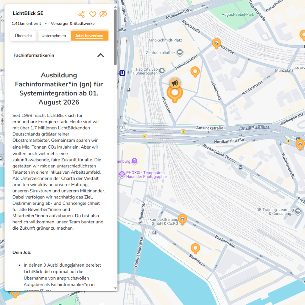Screen dimensions: 305x305
Task: Collapse the Fachinformatiker/in section chevron
Action: (101, 55)
